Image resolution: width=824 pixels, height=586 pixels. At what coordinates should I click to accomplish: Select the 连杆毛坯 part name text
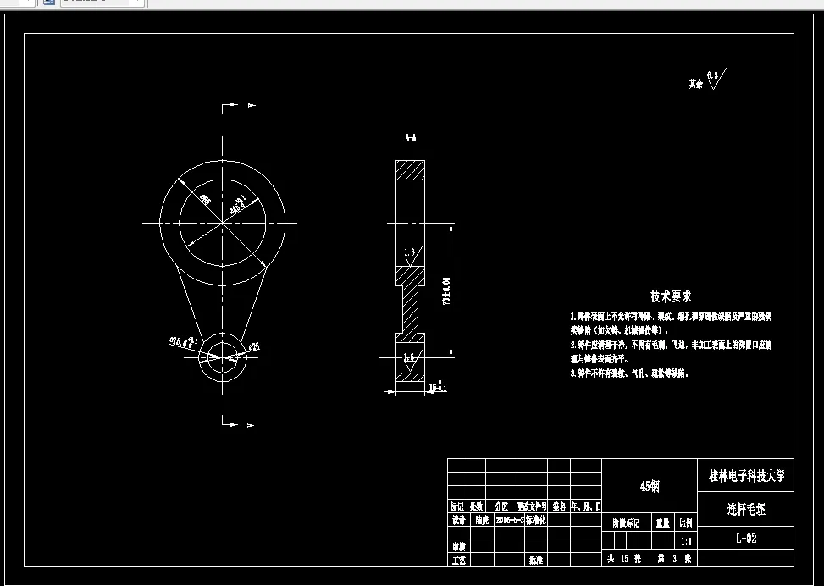[746, 509]
